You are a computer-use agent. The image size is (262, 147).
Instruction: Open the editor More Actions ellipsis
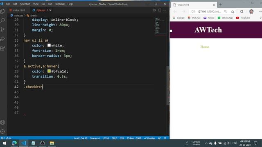(x=165, y=10)
